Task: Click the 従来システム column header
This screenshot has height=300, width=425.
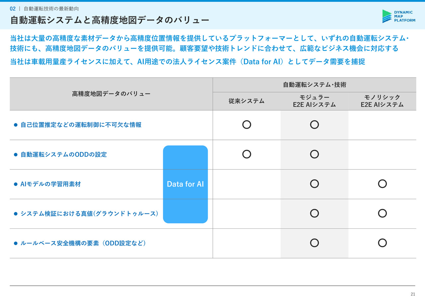Action: (x=247, y=101)
